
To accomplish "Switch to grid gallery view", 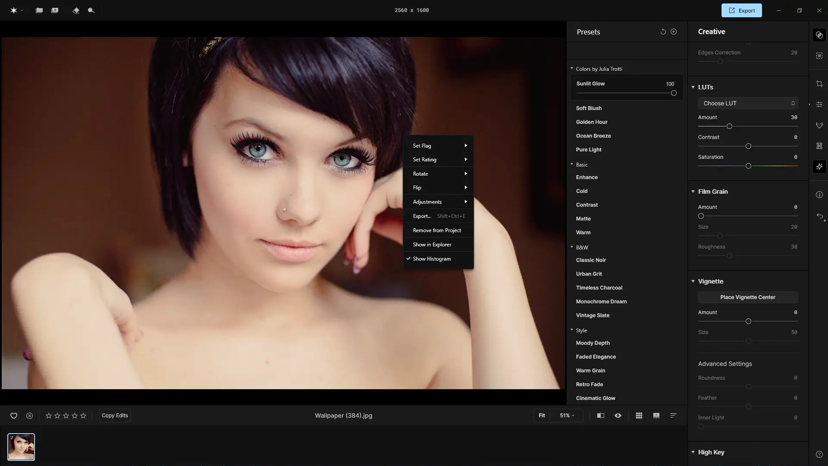I will 639,416.
